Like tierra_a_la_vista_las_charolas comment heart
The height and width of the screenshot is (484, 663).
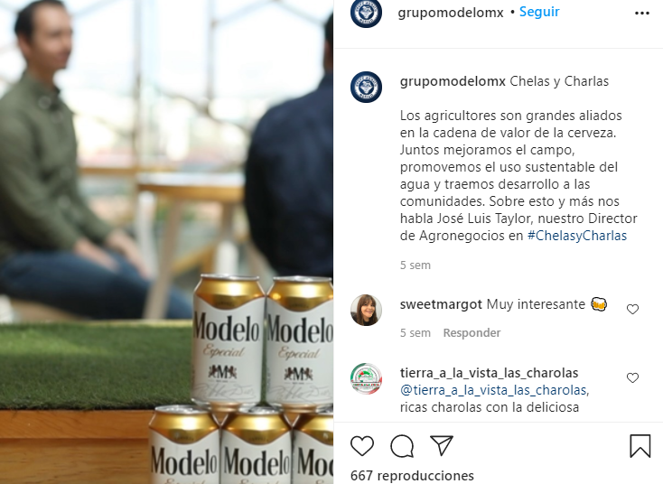[632, 377]
